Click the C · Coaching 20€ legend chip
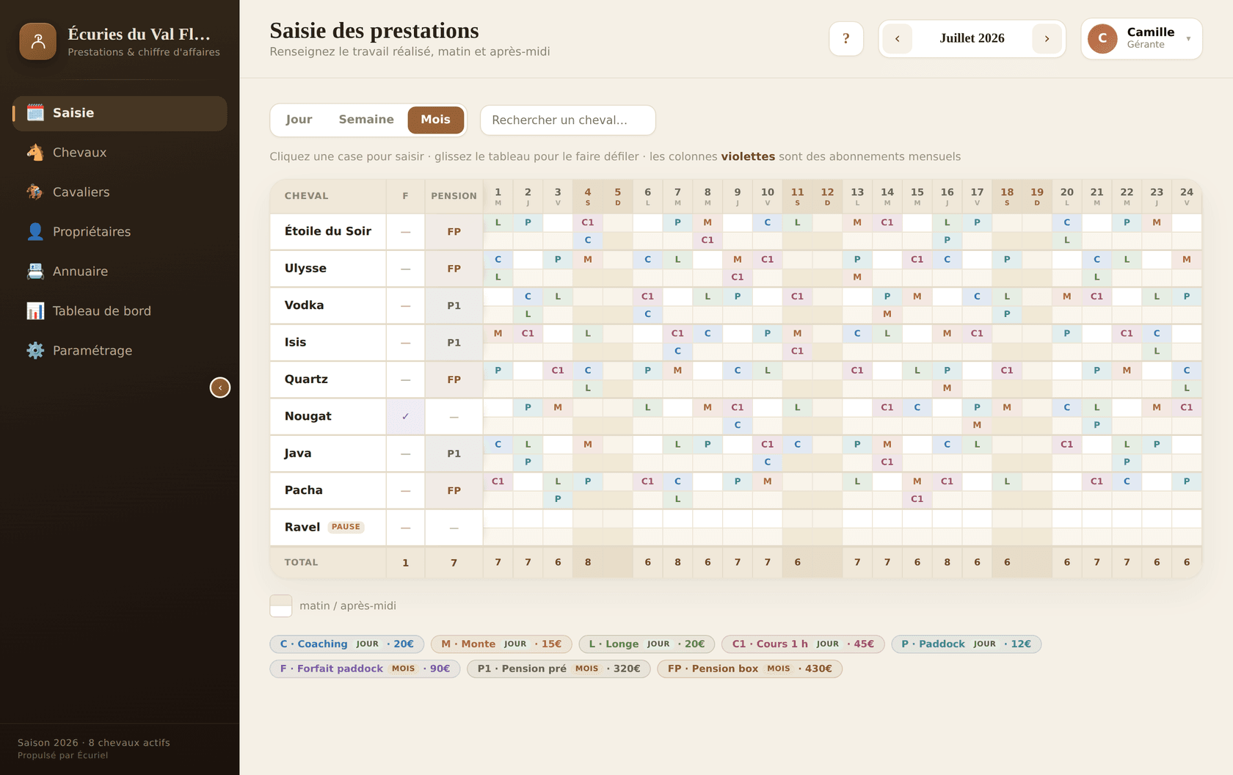Image resolution: width=1233 pixels, height=775 pixels. 346,644
